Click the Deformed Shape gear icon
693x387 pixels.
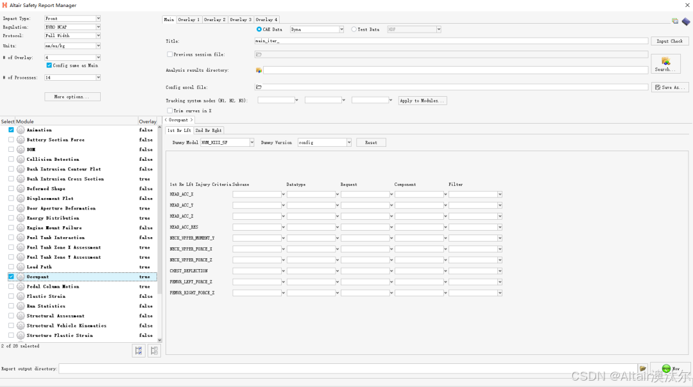click(21, 189)
